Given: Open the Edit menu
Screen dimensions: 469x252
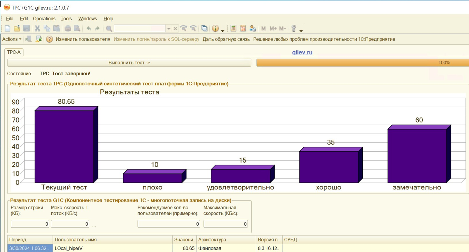Looking at the screenshot, I should pos(24,18).
